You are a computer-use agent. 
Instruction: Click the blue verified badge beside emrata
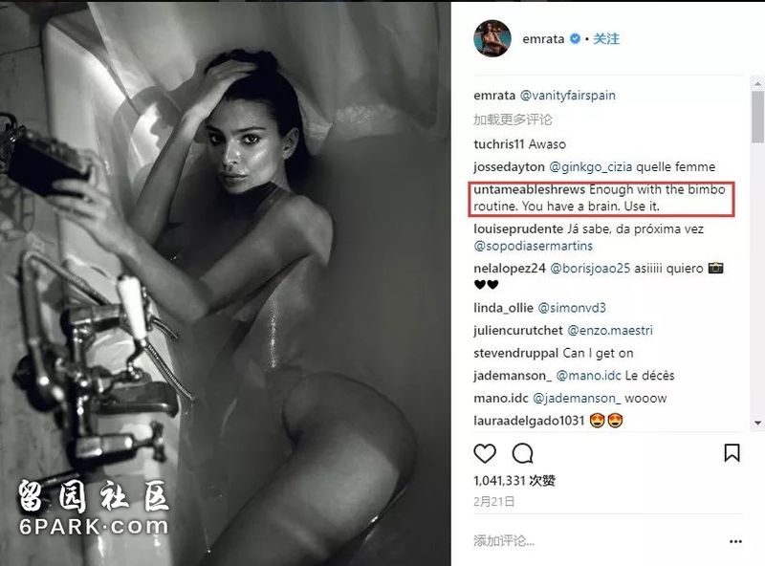click(576, 38)
